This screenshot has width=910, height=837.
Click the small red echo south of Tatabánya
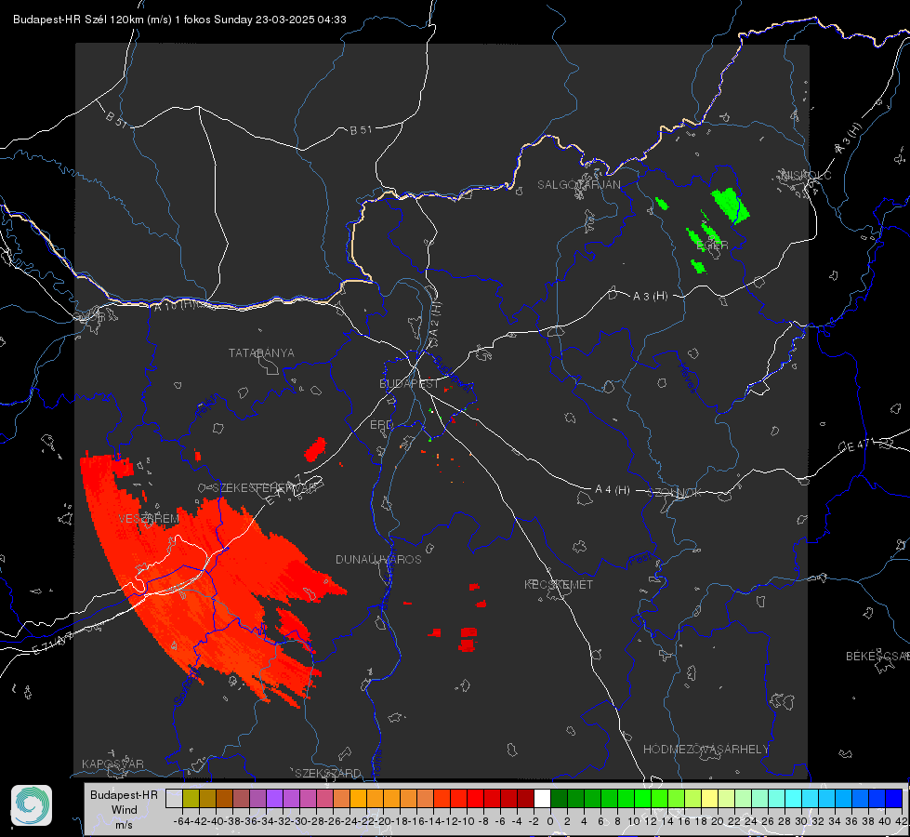tap(315, 449)
